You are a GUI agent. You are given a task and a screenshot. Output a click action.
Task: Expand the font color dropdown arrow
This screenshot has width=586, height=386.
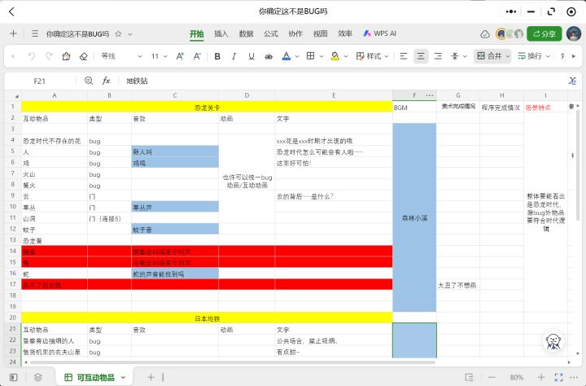coord(297,56)
